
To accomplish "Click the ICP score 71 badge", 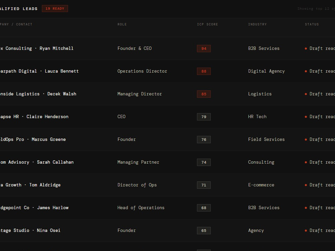I will click(204, 185).
